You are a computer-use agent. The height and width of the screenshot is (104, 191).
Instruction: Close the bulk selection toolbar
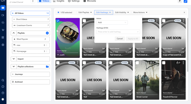tap(184, 12)
